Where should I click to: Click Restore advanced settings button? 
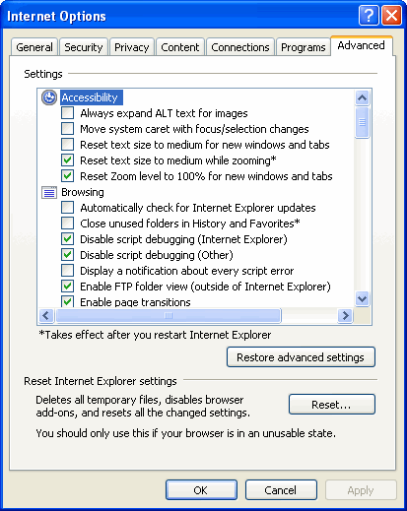click(301, 357)
